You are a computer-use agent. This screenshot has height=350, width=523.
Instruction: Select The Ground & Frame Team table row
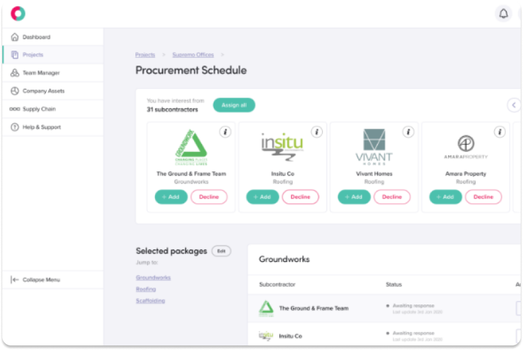[384, 309]
